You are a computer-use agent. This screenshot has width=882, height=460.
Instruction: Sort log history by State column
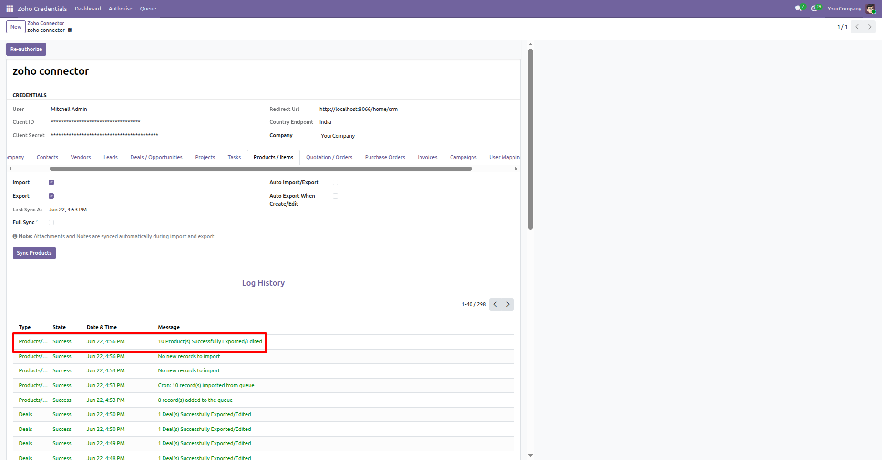[59, 327]
